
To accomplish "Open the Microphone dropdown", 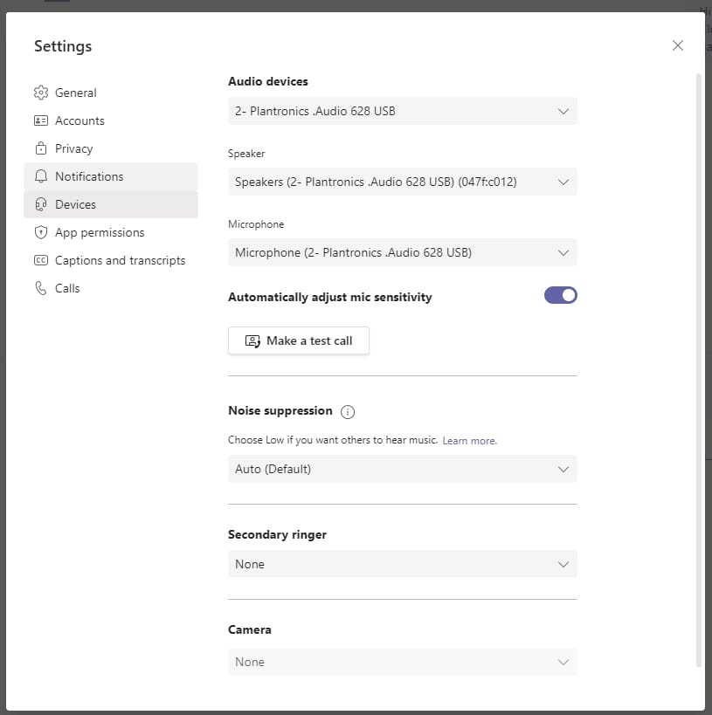I will point(402,252).
